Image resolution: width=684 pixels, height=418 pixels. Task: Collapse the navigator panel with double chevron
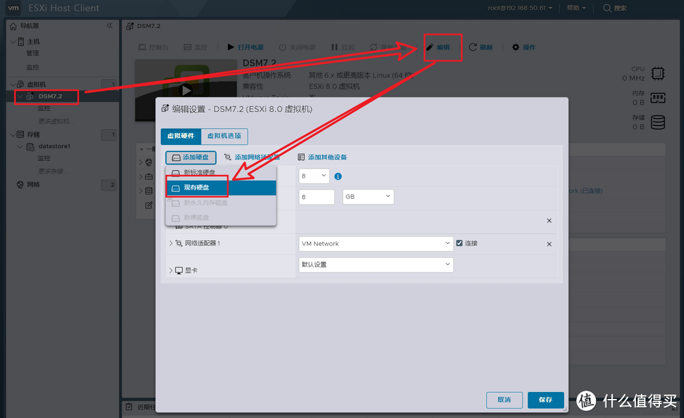(x=110, y=25)
